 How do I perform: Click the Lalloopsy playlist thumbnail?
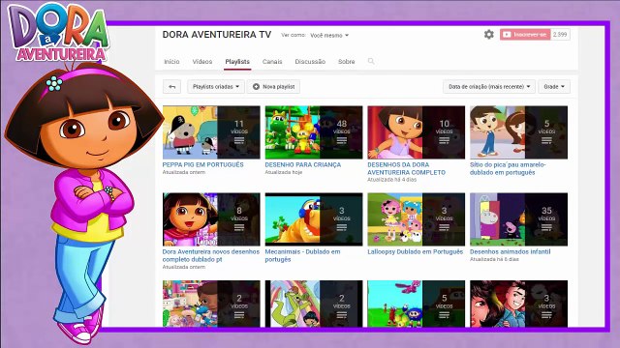[x=416, y=219]
